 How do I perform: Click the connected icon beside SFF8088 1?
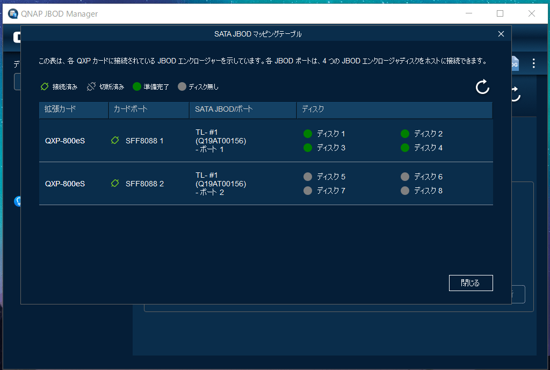tap(115, 140)
